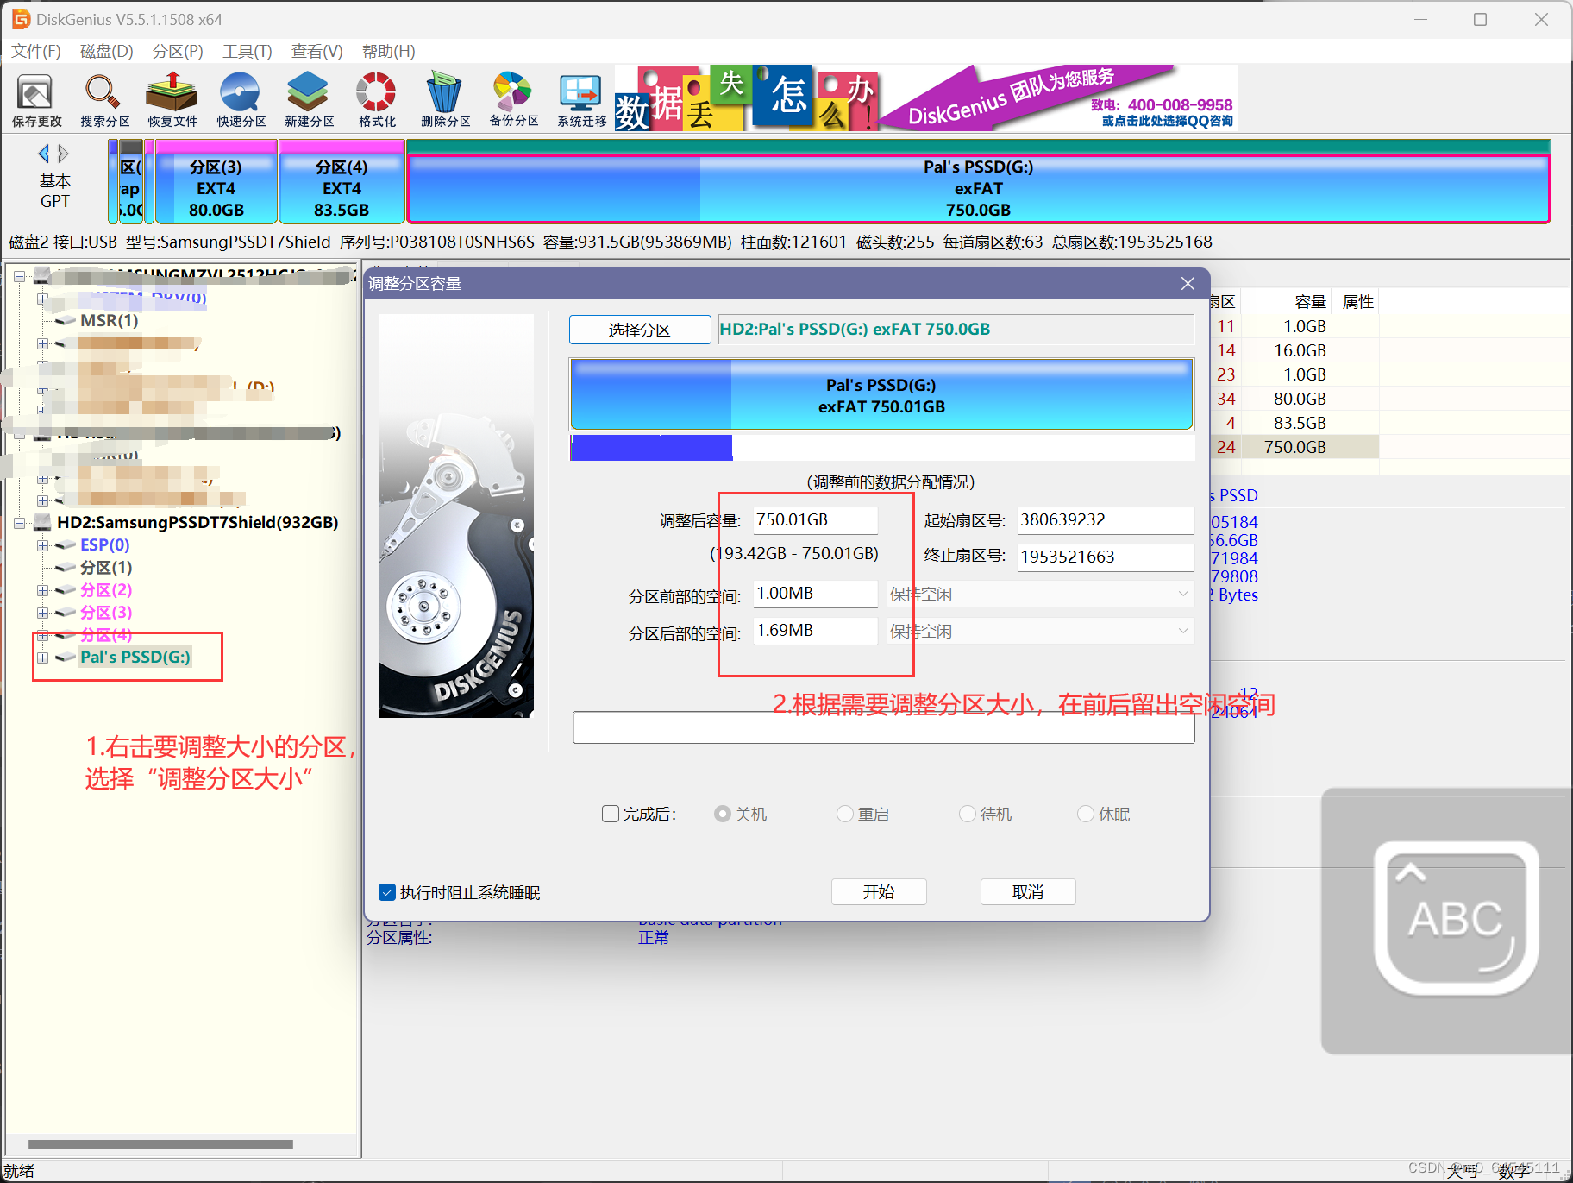Image resolution: width=1573 pixels, height=1183 pixels.
Task: Open front space 保持空闲 dropdown
Action: [1040, 595]
